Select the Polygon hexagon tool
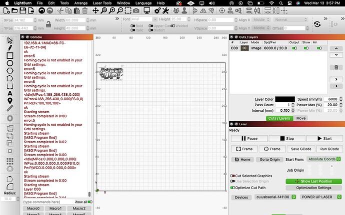Viewport: 345px width, 215px height. (x=10, y=71)
